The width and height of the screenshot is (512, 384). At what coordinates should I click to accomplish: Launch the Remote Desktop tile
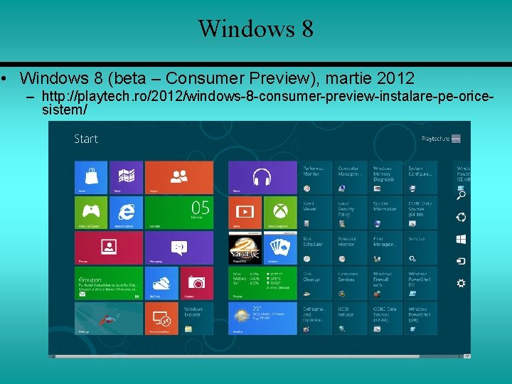[x=161, y=319]
